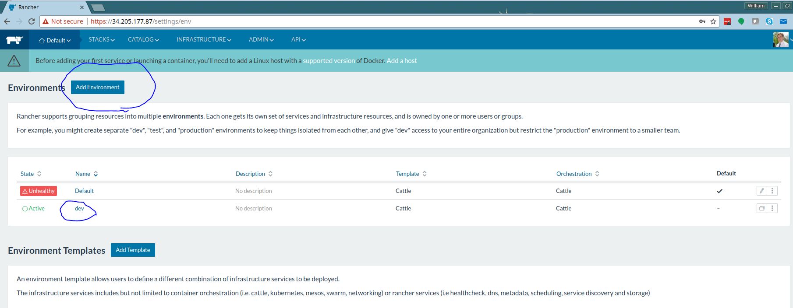Click the Add Environment button
Viewport: 793px width, 308px height.
coord(98,87)
